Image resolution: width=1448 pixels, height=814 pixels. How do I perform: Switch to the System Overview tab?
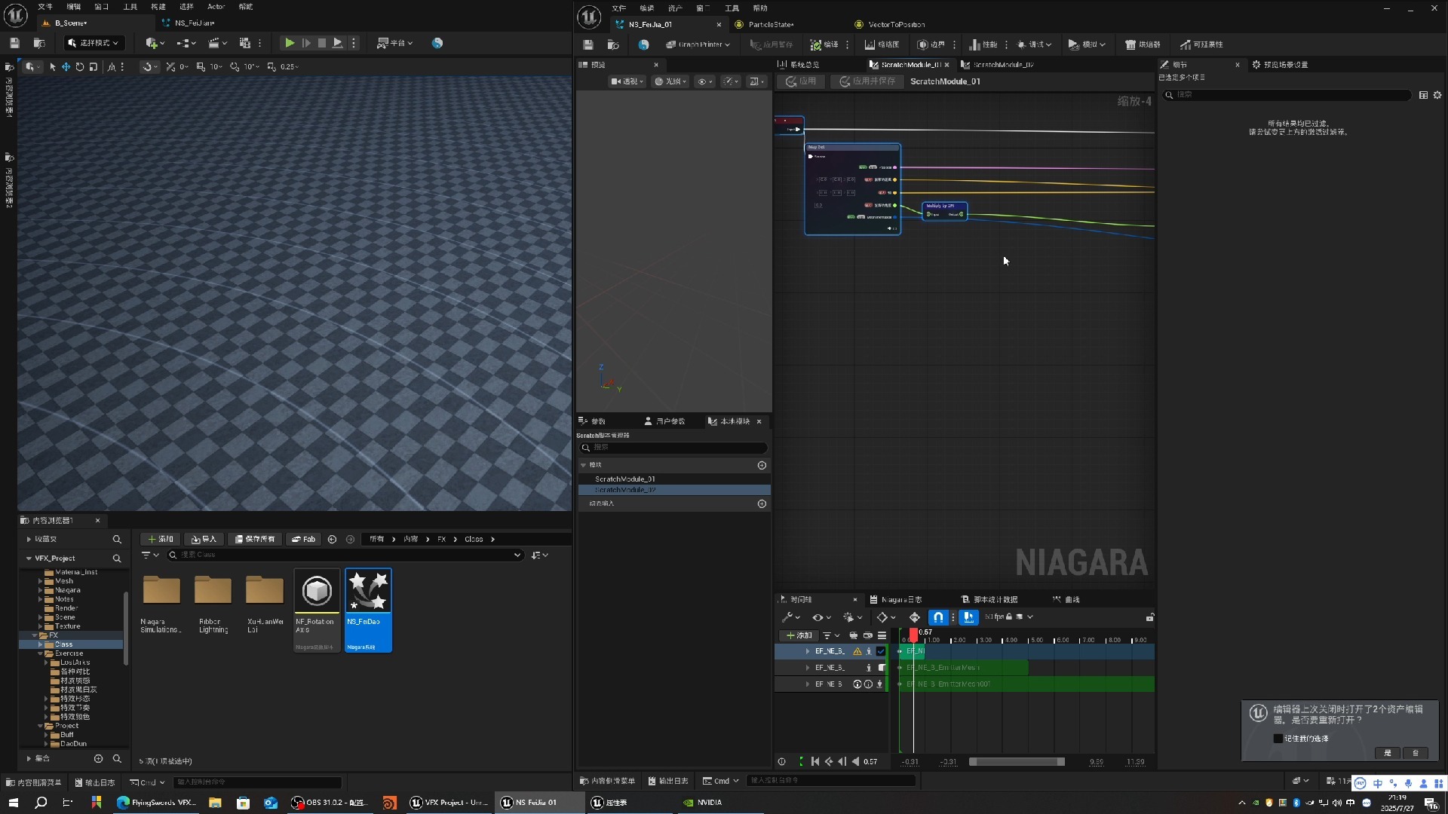click(803, 65)
